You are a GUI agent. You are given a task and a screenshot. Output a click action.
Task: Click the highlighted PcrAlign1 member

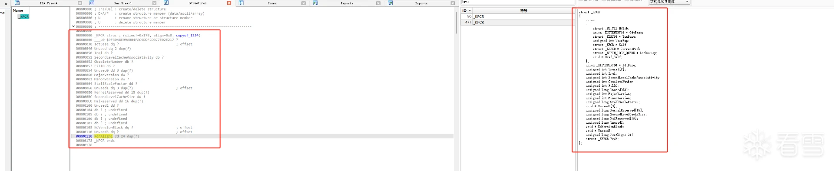(103, 136)
